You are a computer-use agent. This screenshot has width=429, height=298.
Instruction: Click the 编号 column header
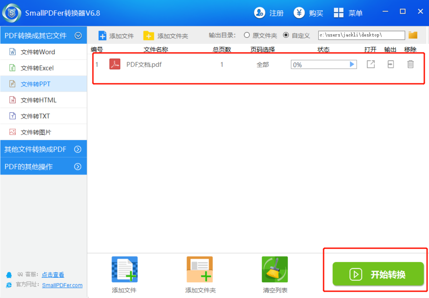97,50
